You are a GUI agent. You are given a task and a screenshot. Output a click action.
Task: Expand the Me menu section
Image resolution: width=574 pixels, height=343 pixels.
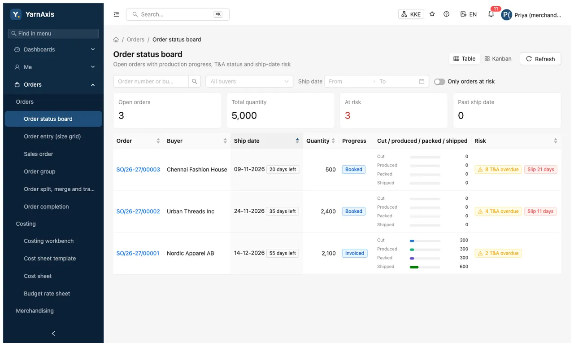tap(53, 67)
